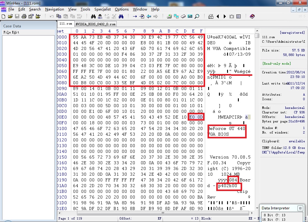Select the highlighted hex byte E0
The height and width of the screenshot is (222, 308).
[192, 117]
